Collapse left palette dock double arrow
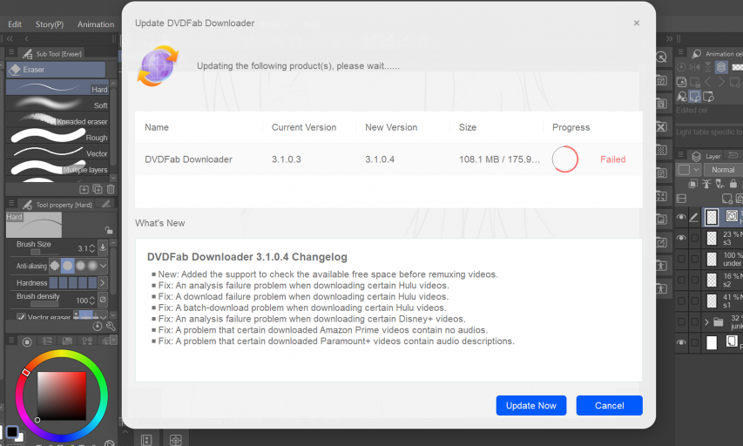743x446 pixels. pos(10,38)
